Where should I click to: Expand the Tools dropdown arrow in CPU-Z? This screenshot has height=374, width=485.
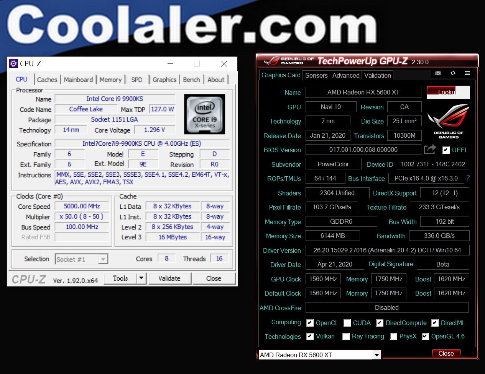pos(141,278)
